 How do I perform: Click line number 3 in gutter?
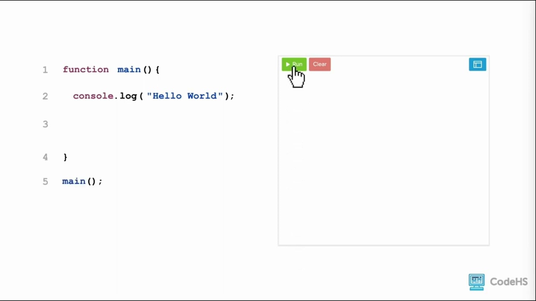coord(45,124)
